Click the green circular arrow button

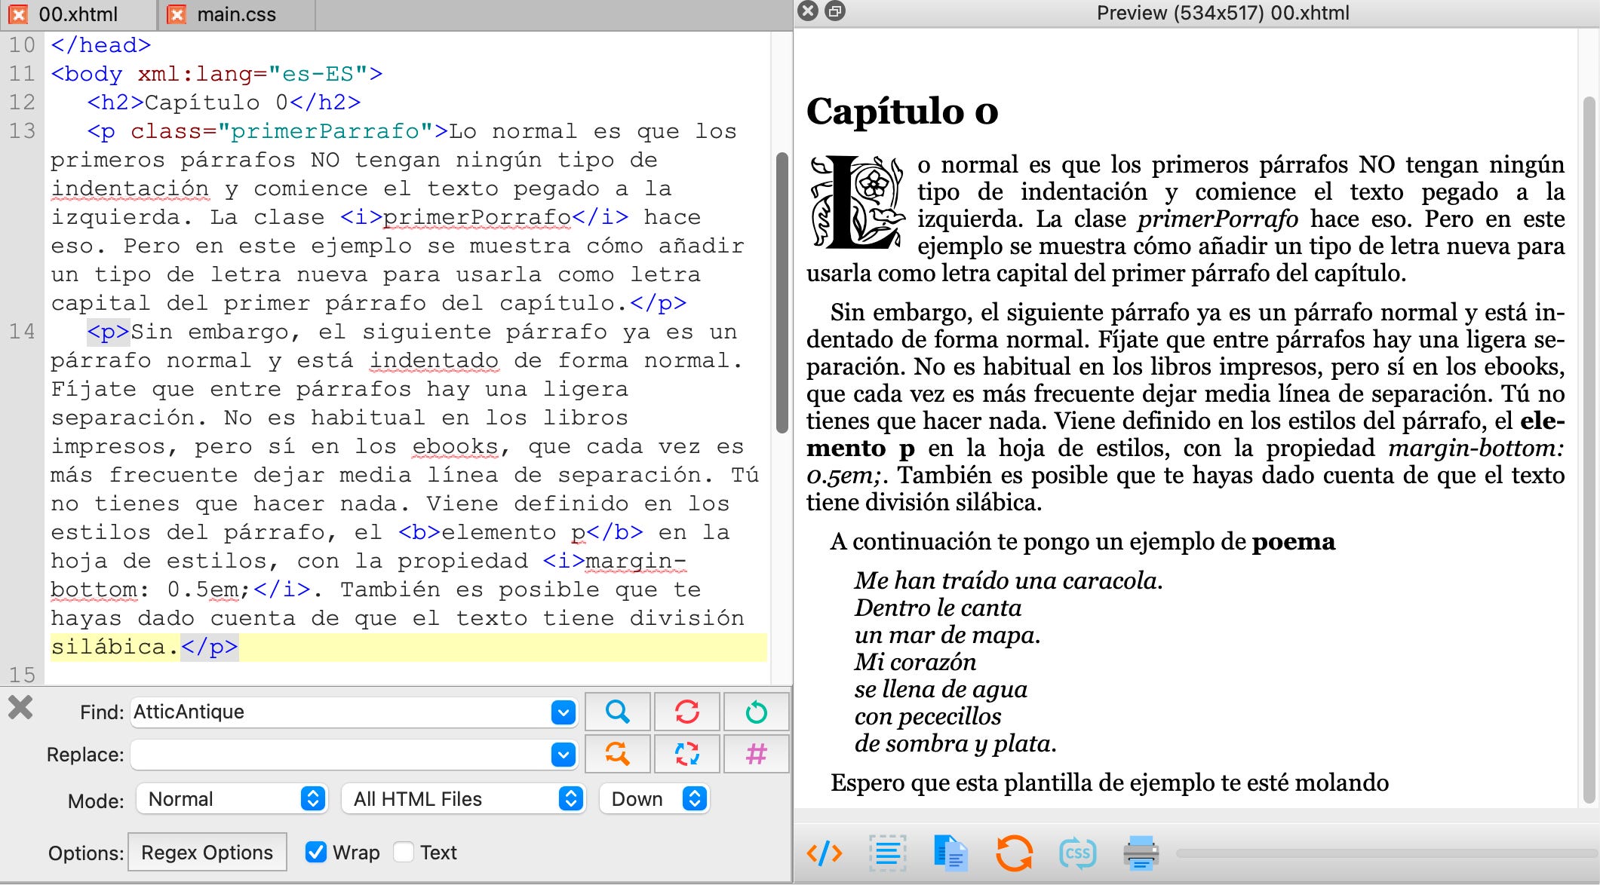pos(756,712)
